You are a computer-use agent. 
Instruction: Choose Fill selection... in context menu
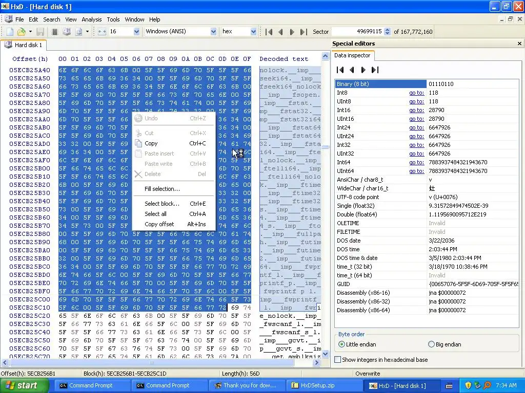pyautogui.click(x=174, y=189)
